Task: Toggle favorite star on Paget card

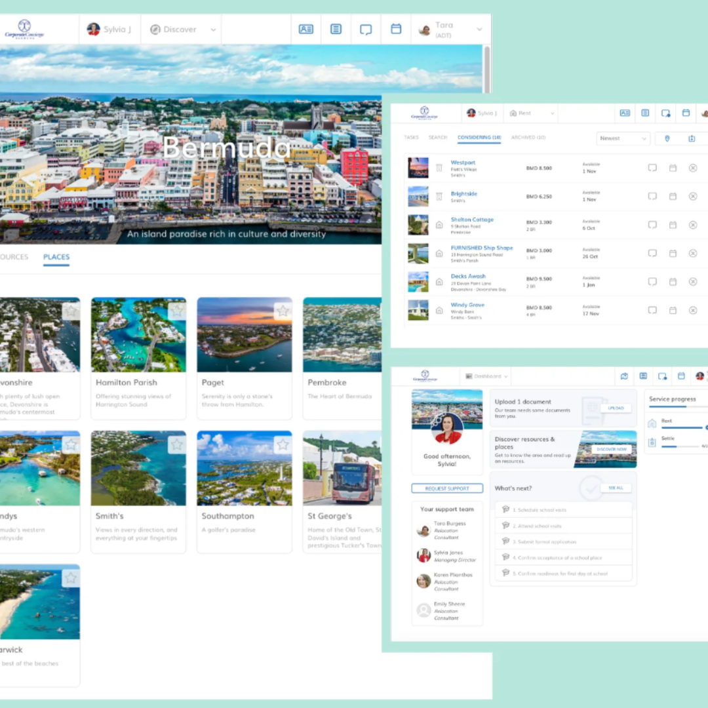Action: pos(283,311)
